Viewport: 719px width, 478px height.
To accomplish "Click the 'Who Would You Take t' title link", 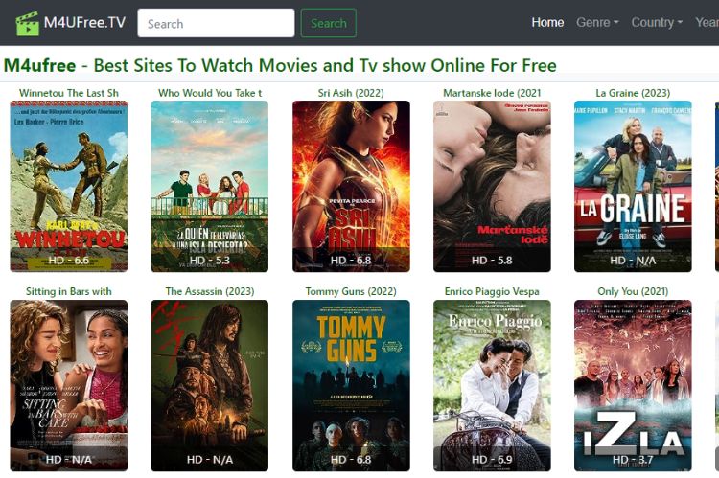I will (x=210, y=93).
